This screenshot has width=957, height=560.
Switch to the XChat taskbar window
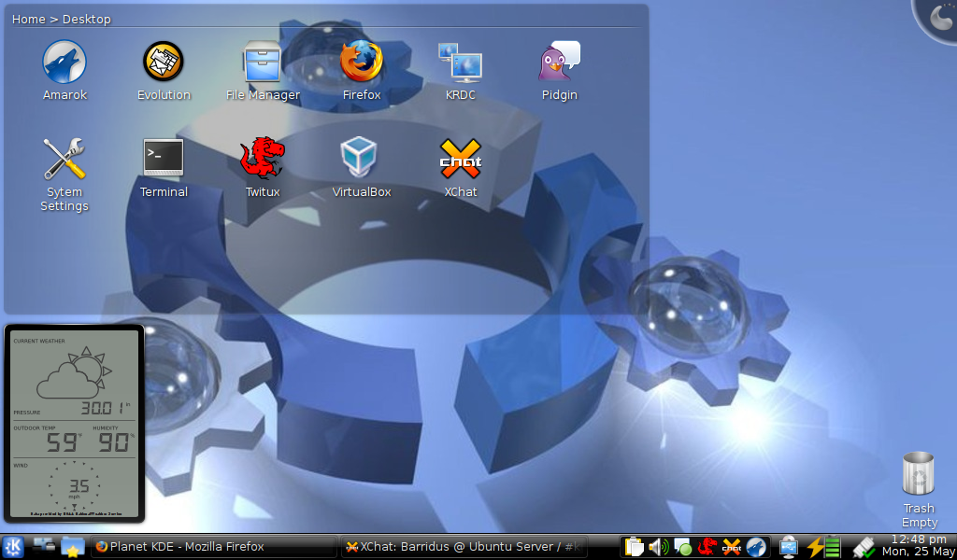pos(464,547)
